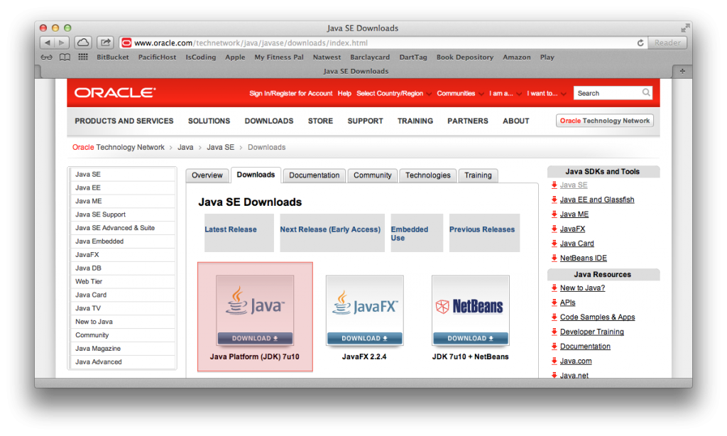Screen dimensions: 727x436
Task: Open the Java.com resource link
Action: point(575,361)
